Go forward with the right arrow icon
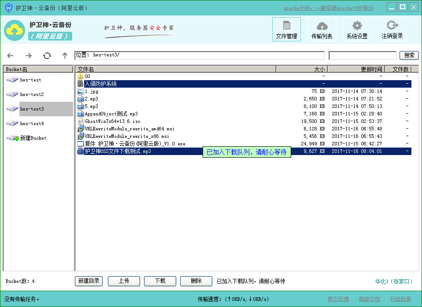The height and width of the screenshot is (307, 422). [29, 55]
